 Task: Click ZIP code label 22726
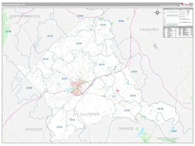[x=127, y=110]
